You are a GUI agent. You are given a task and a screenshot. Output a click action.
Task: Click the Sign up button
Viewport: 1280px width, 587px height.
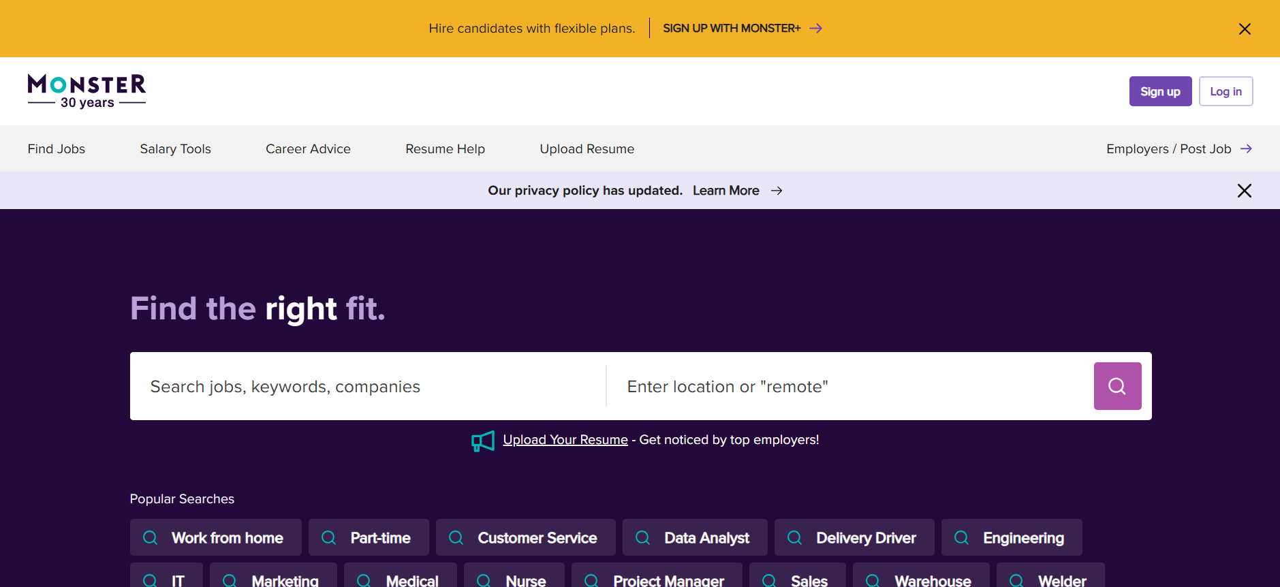1161,91
